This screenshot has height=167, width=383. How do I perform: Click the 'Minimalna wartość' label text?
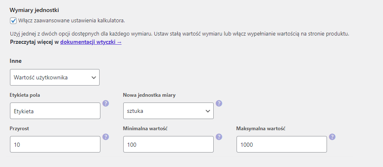point(145,129)
